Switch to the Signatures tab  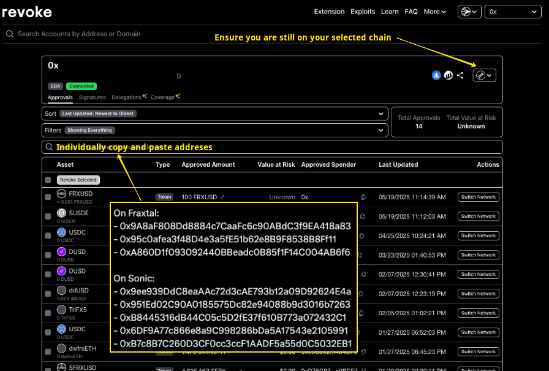[x=92, y=98]
